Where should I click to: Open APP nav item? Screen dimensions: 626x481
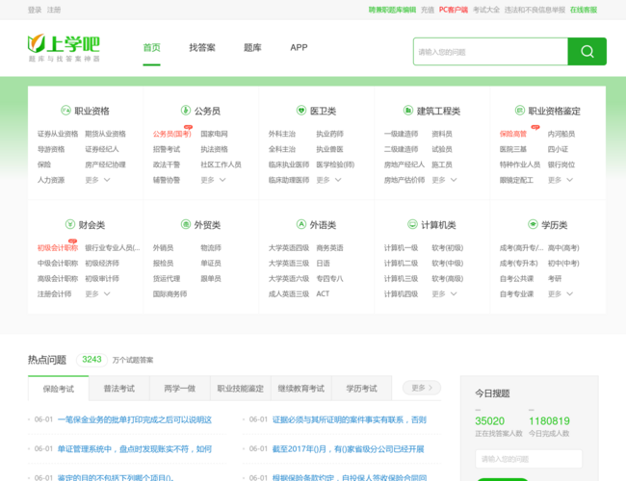pyautogui.click(x=299, y=47)
